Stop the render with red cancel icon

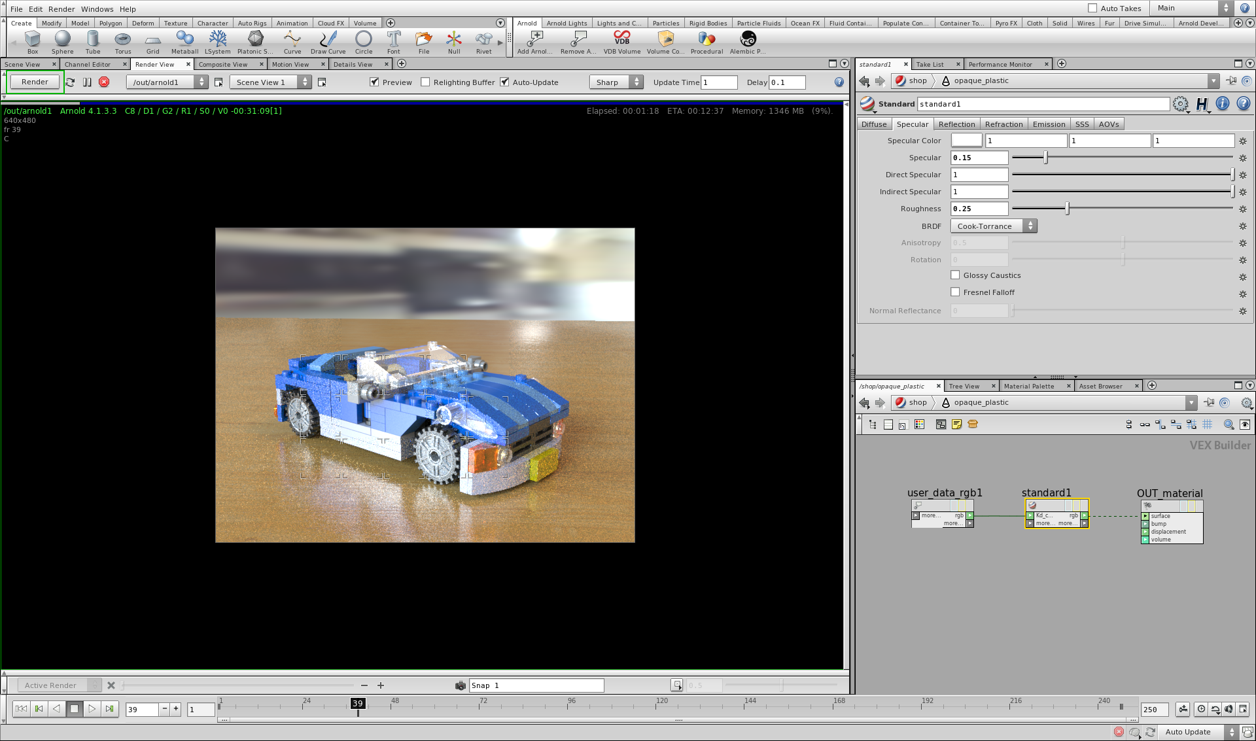[x=104, y=82]
